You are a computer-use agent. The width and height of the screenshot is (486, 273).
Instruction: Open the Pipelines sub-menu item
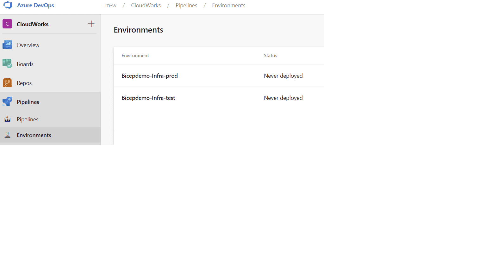tap(28, 119)
